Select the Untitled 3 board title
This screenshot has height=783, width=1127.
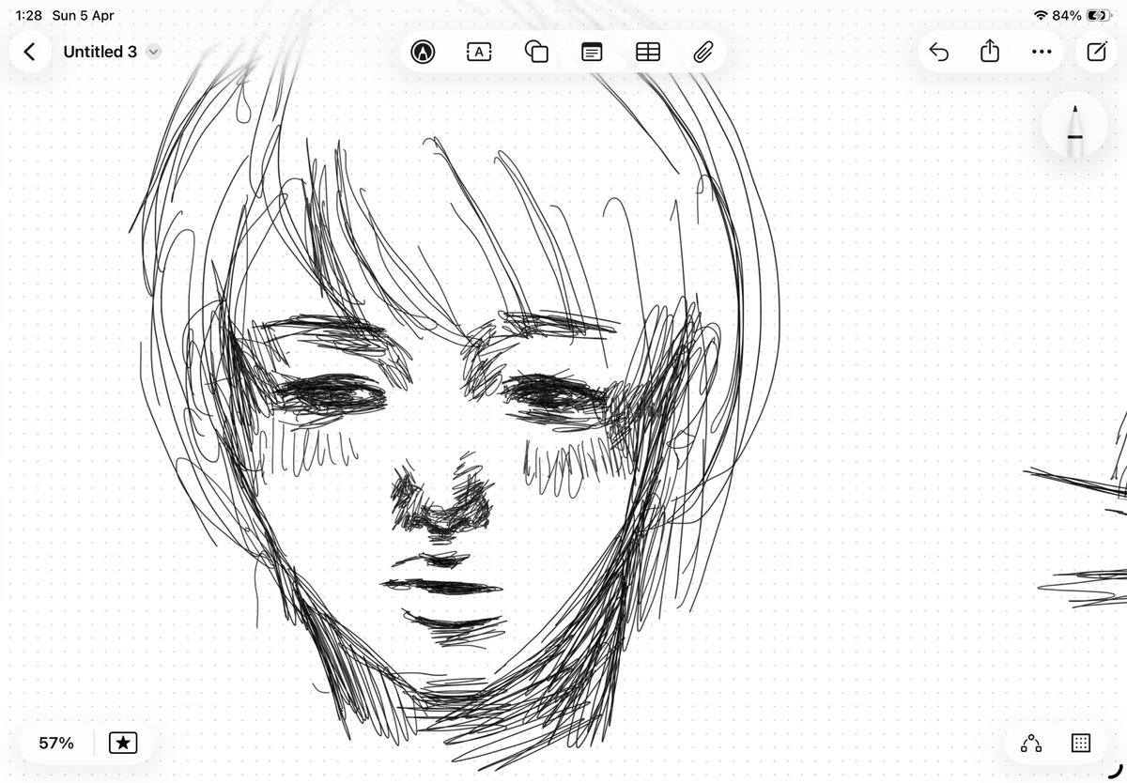(x=100, y=52)
